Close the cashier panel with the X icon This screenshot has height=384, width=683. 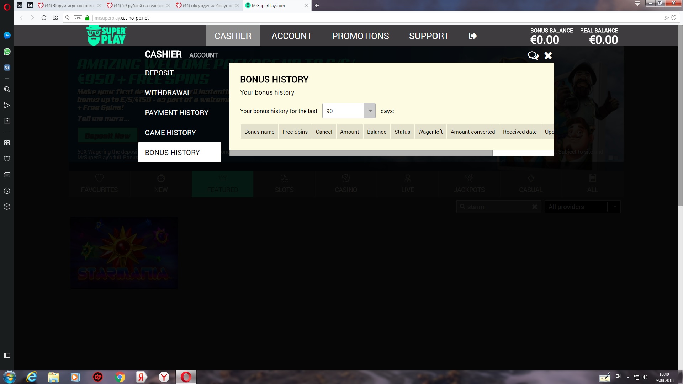click(x=548, y=55)
